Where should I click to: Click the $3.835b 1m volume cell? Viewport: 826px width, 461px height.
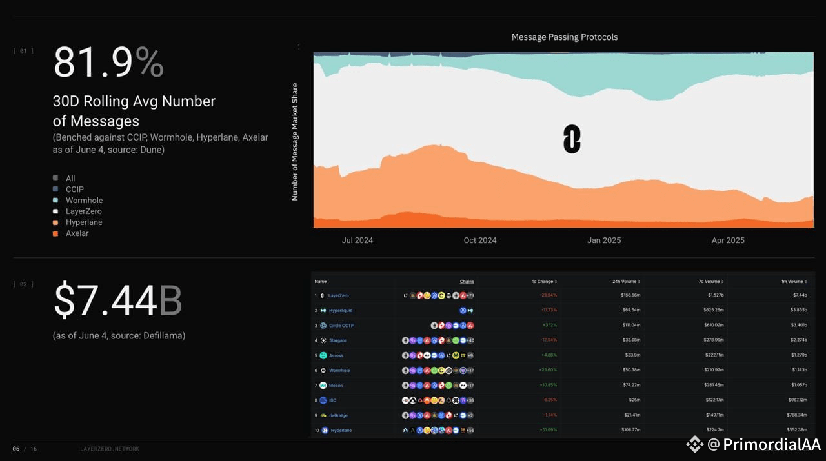point(798,310)
